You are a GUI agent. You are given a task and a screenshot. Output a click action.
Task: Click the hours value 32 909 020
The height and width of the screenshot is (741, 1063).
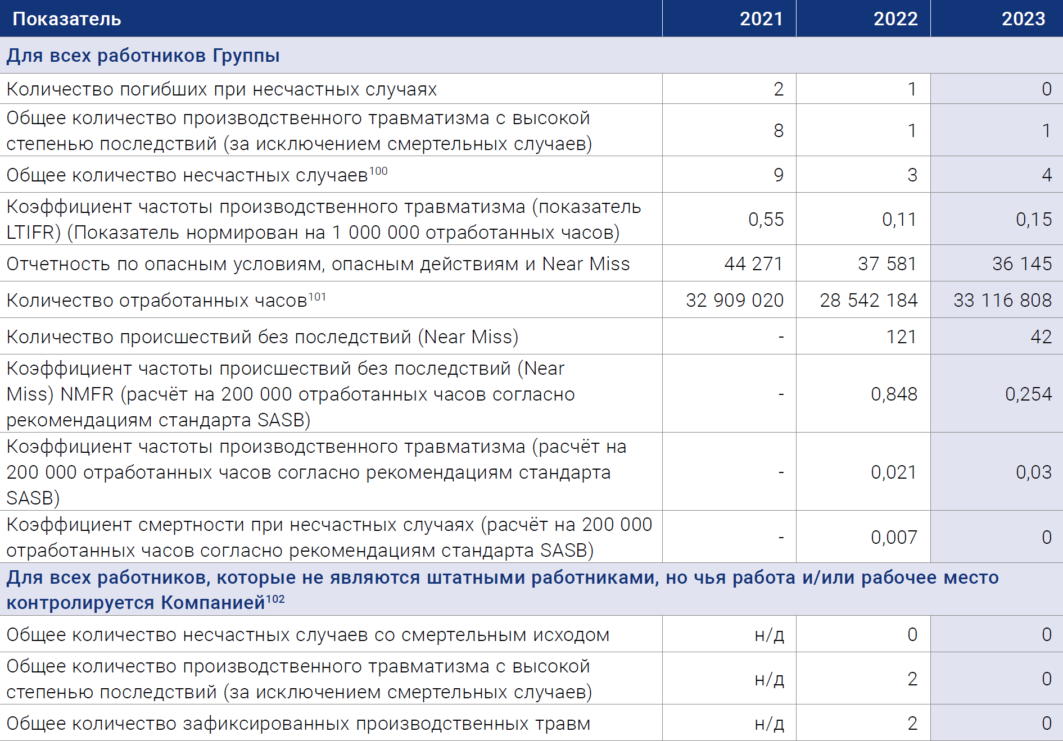[x=735, y=300]
